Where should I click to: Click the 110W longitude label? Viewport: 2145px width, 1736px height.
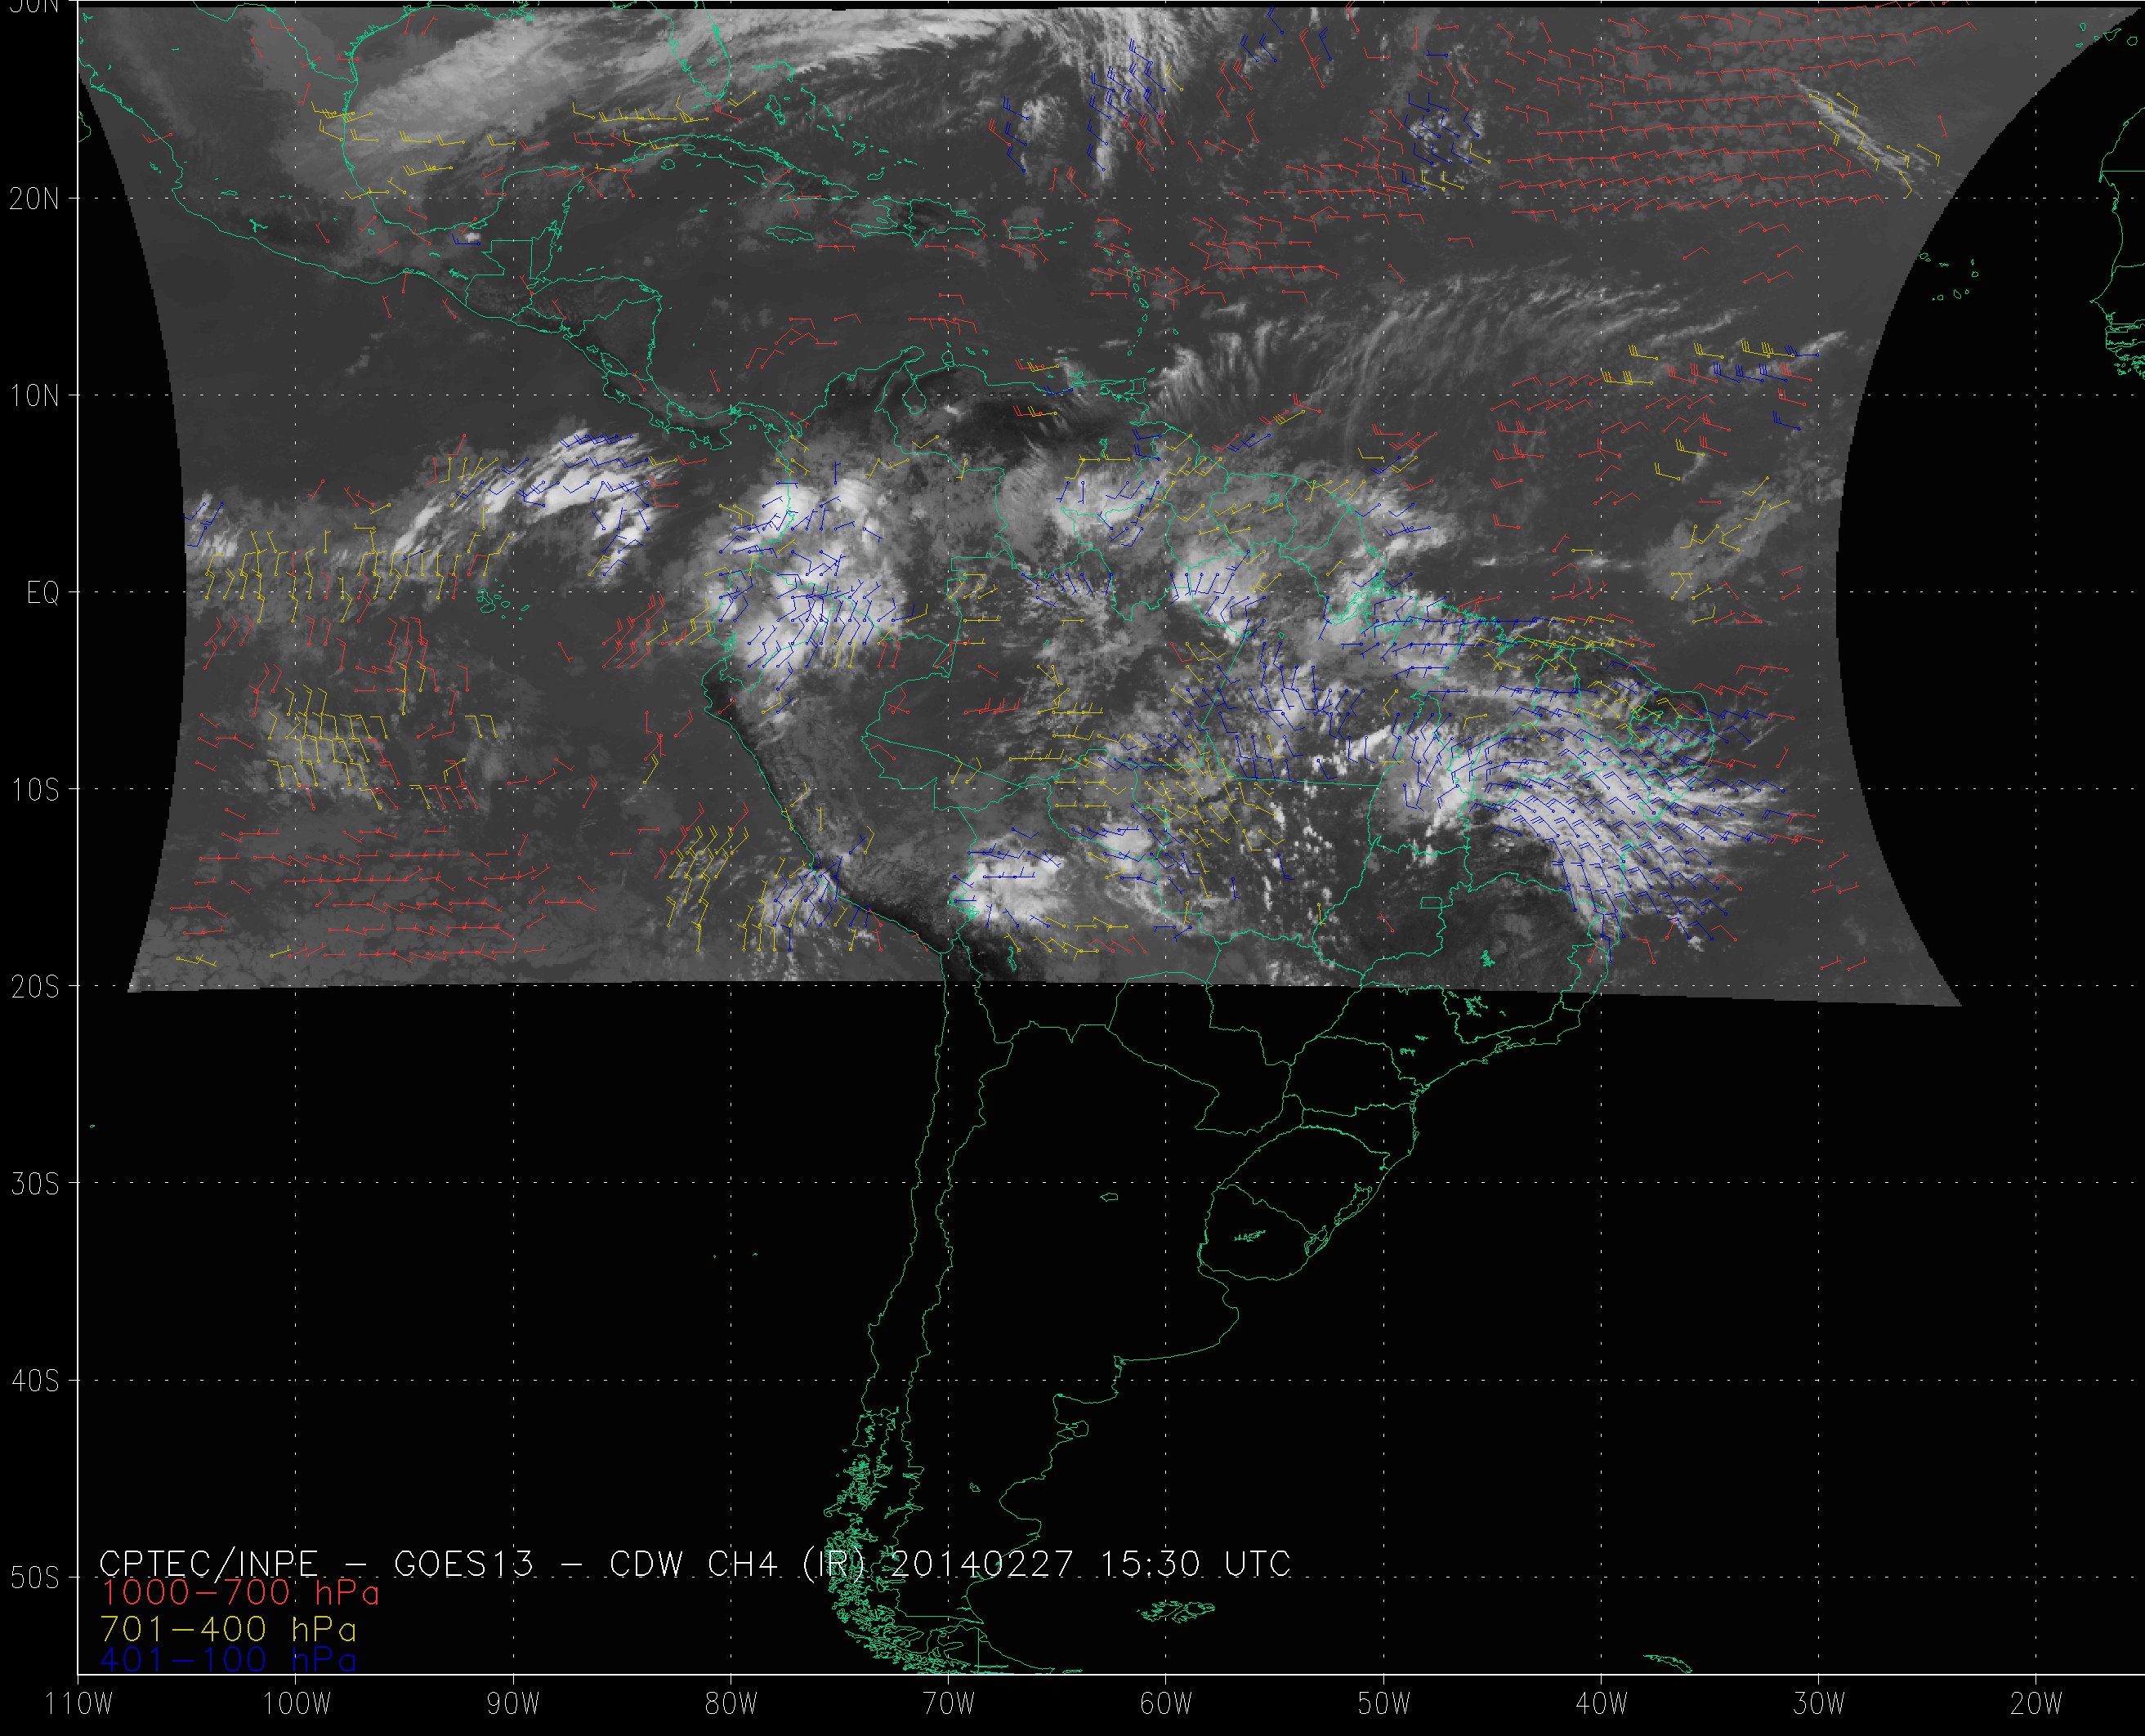(x=80, y=1704)
